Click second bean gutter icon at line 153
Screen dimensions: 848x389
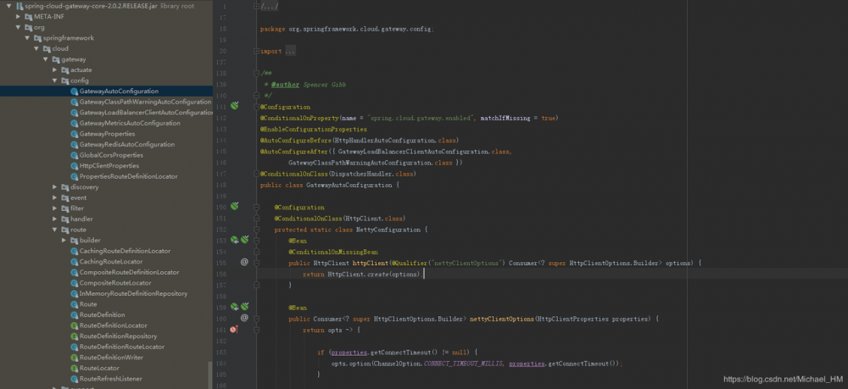244,240
